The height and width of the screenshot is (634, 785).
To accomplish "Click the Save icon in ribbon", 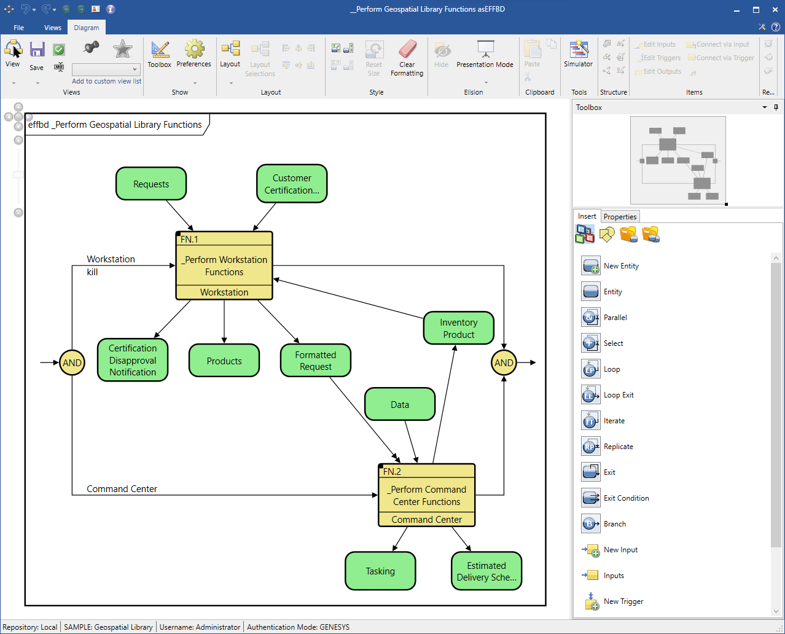I will (37, 50).
